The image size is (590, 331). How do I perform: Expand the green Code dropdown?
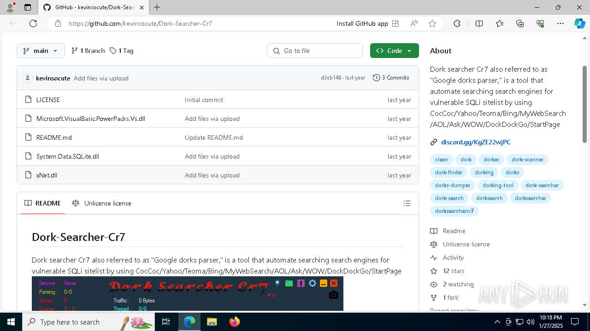pyautogui.click(x=394, y=51)
